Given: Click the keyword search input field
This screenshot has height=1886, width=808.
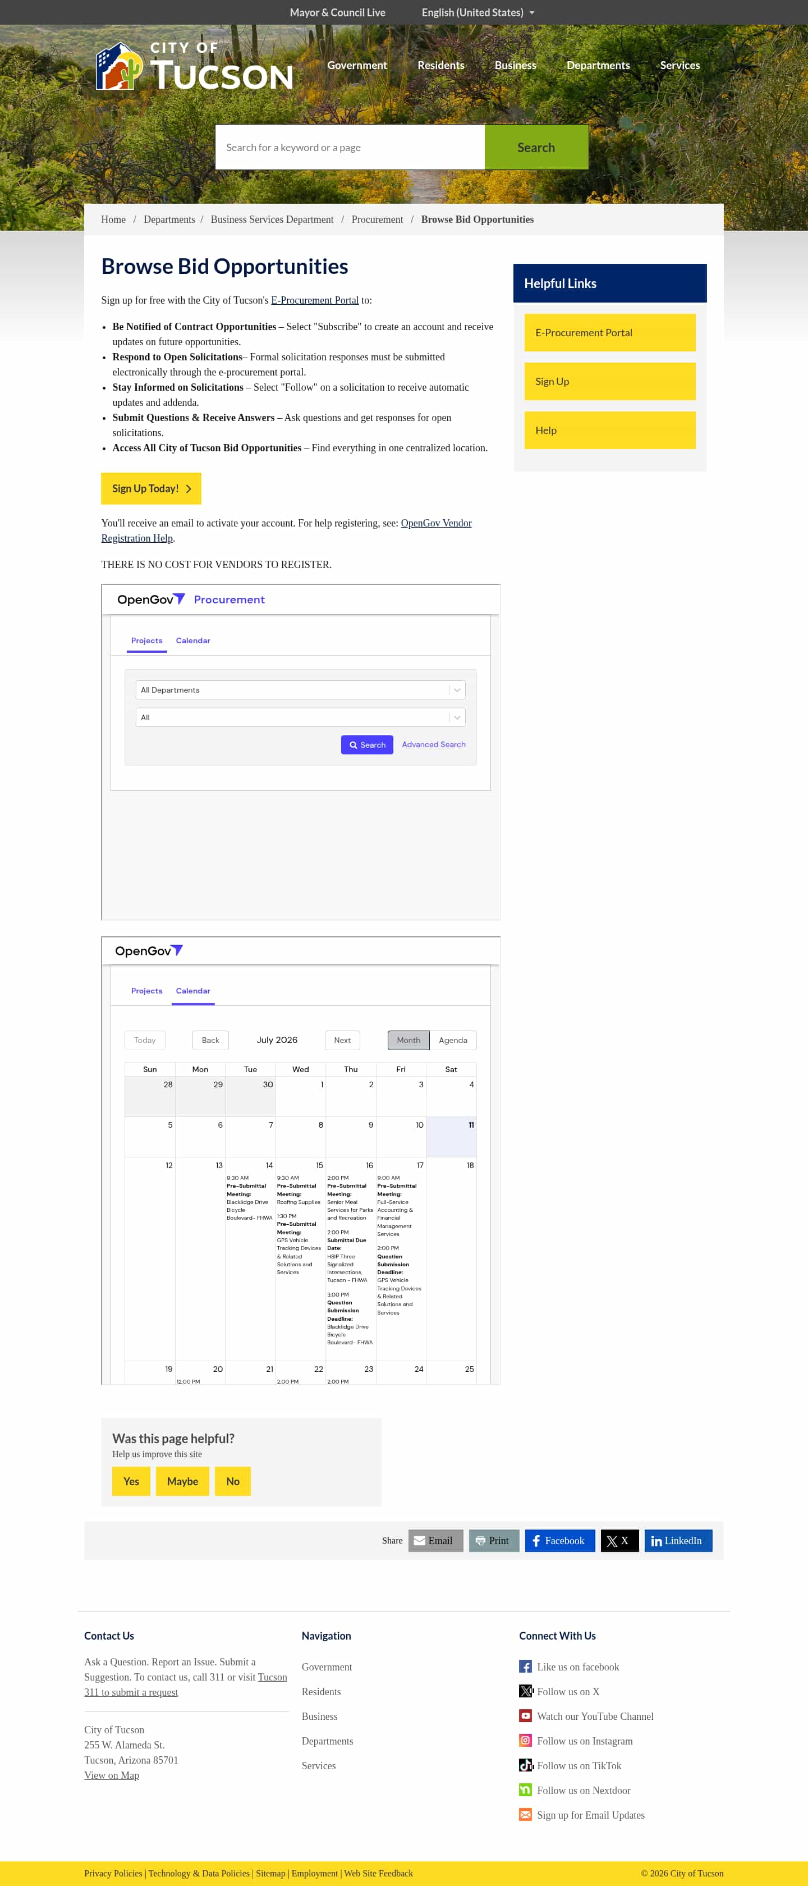Looking at the screenshot, I should 350,147.
